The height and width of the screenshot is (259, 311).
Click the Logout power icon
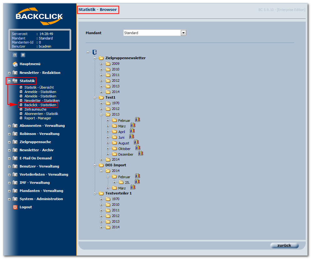pyautogui.click(x=15, y=207)
